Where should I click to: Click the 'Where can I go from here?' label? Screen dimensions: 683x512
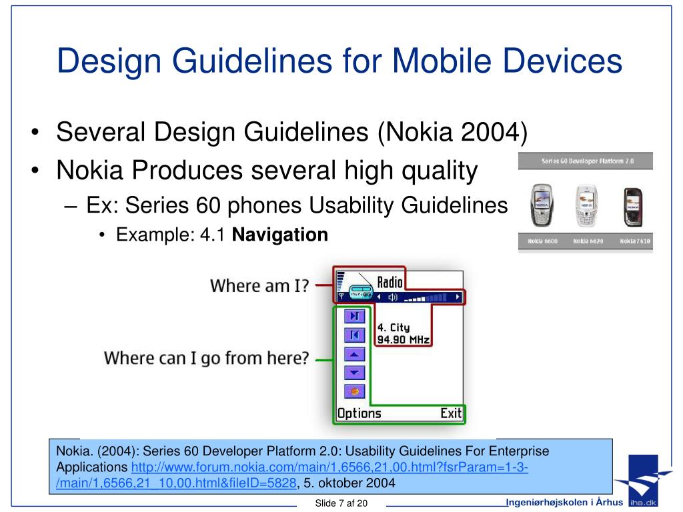pos(207,358)
